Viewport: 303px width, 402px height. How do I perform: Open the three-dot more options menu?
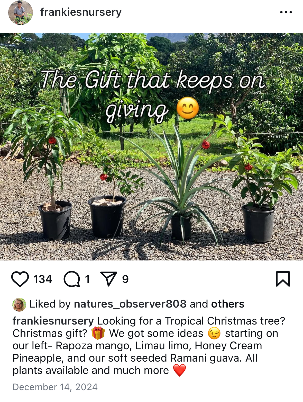click(x=286, y=12)
